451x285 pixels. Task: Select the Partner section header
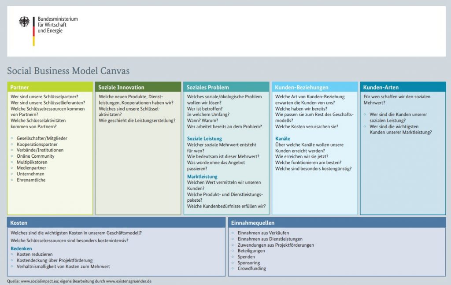click(x=19, y=87)
